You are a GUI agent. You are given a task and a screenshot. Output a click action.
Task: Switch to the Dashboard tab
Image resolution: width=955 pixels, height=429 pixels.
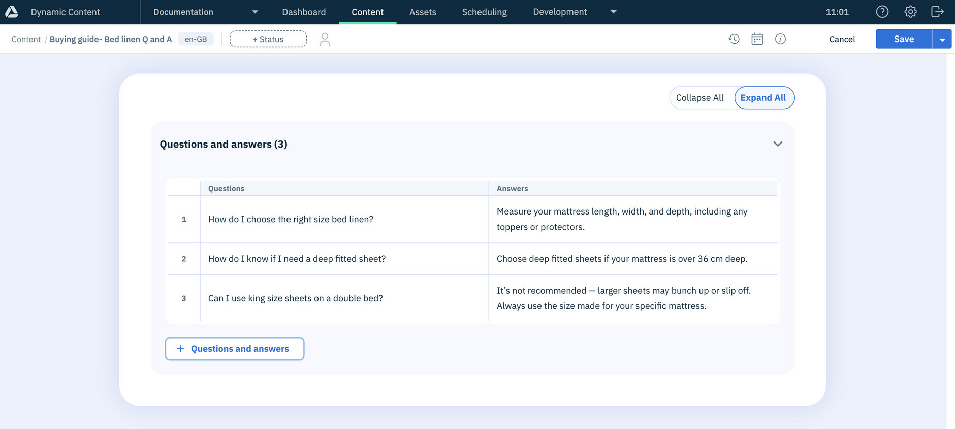(304, 12)
